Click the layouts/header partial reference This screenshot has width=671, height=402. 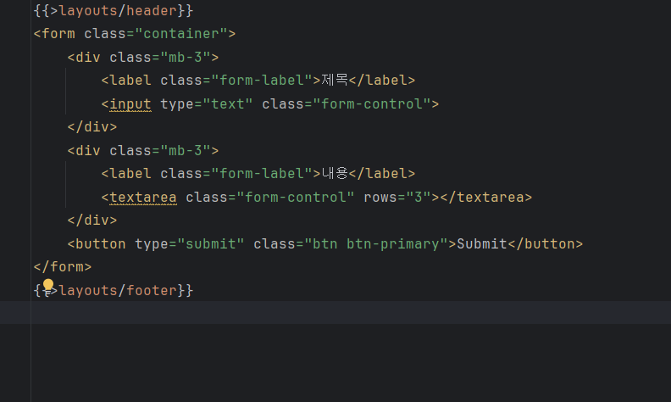click(x=118, y=11)
